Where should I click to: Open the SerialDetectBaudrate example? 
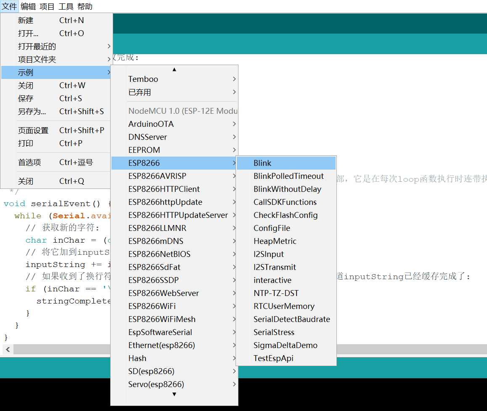(x=286, y=319)
